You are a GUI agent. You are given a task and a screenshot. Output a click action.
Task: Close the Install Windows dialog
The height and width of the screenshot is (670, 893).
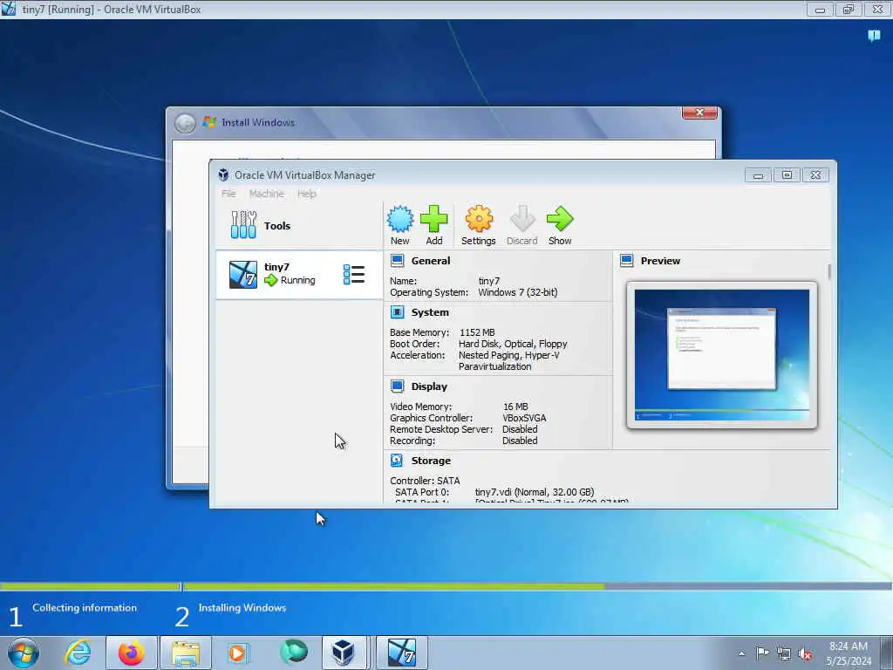coord(699,113)
